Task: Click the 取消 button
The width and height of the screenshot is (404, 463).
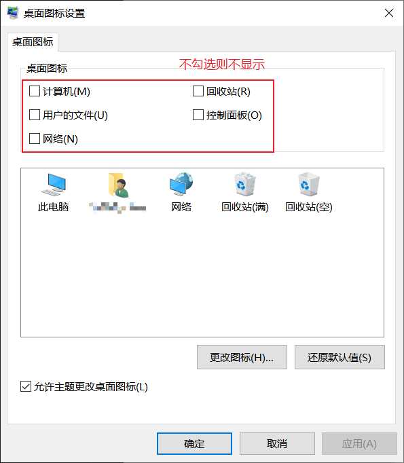Action: coord(277,443)
